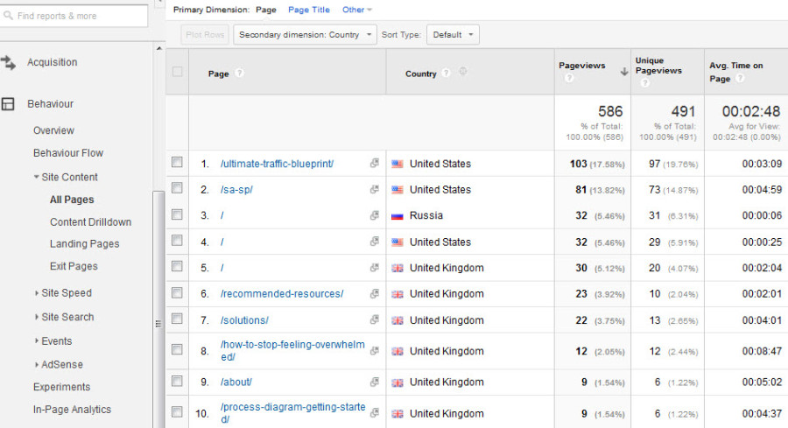Open /sa-sp/ page link
This screenshot has width=788, height=428.
(236, 190)
